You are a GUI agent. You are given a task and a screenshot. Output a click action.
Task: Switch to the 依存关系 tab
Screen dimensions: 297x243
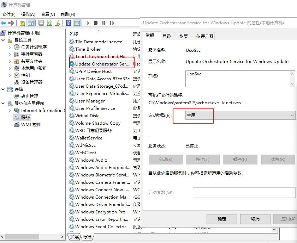point(205,36)
